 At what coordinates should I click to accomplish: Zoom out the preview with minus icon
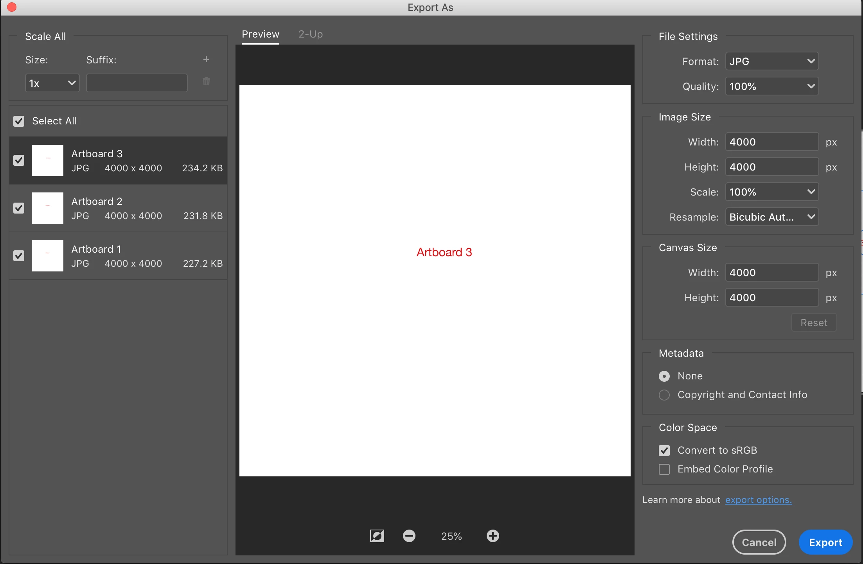point(409,536)
